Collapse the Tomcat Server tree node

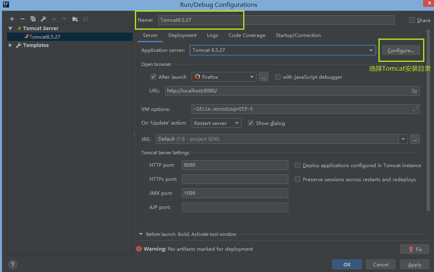click(10, 29)
